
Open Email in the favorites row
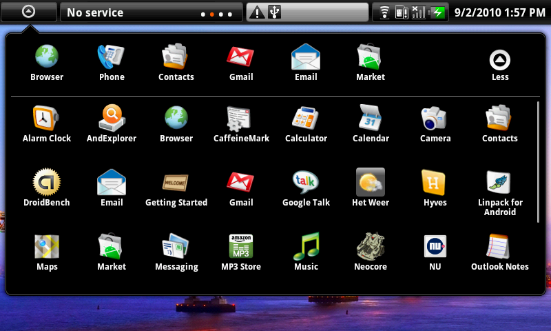306,63
